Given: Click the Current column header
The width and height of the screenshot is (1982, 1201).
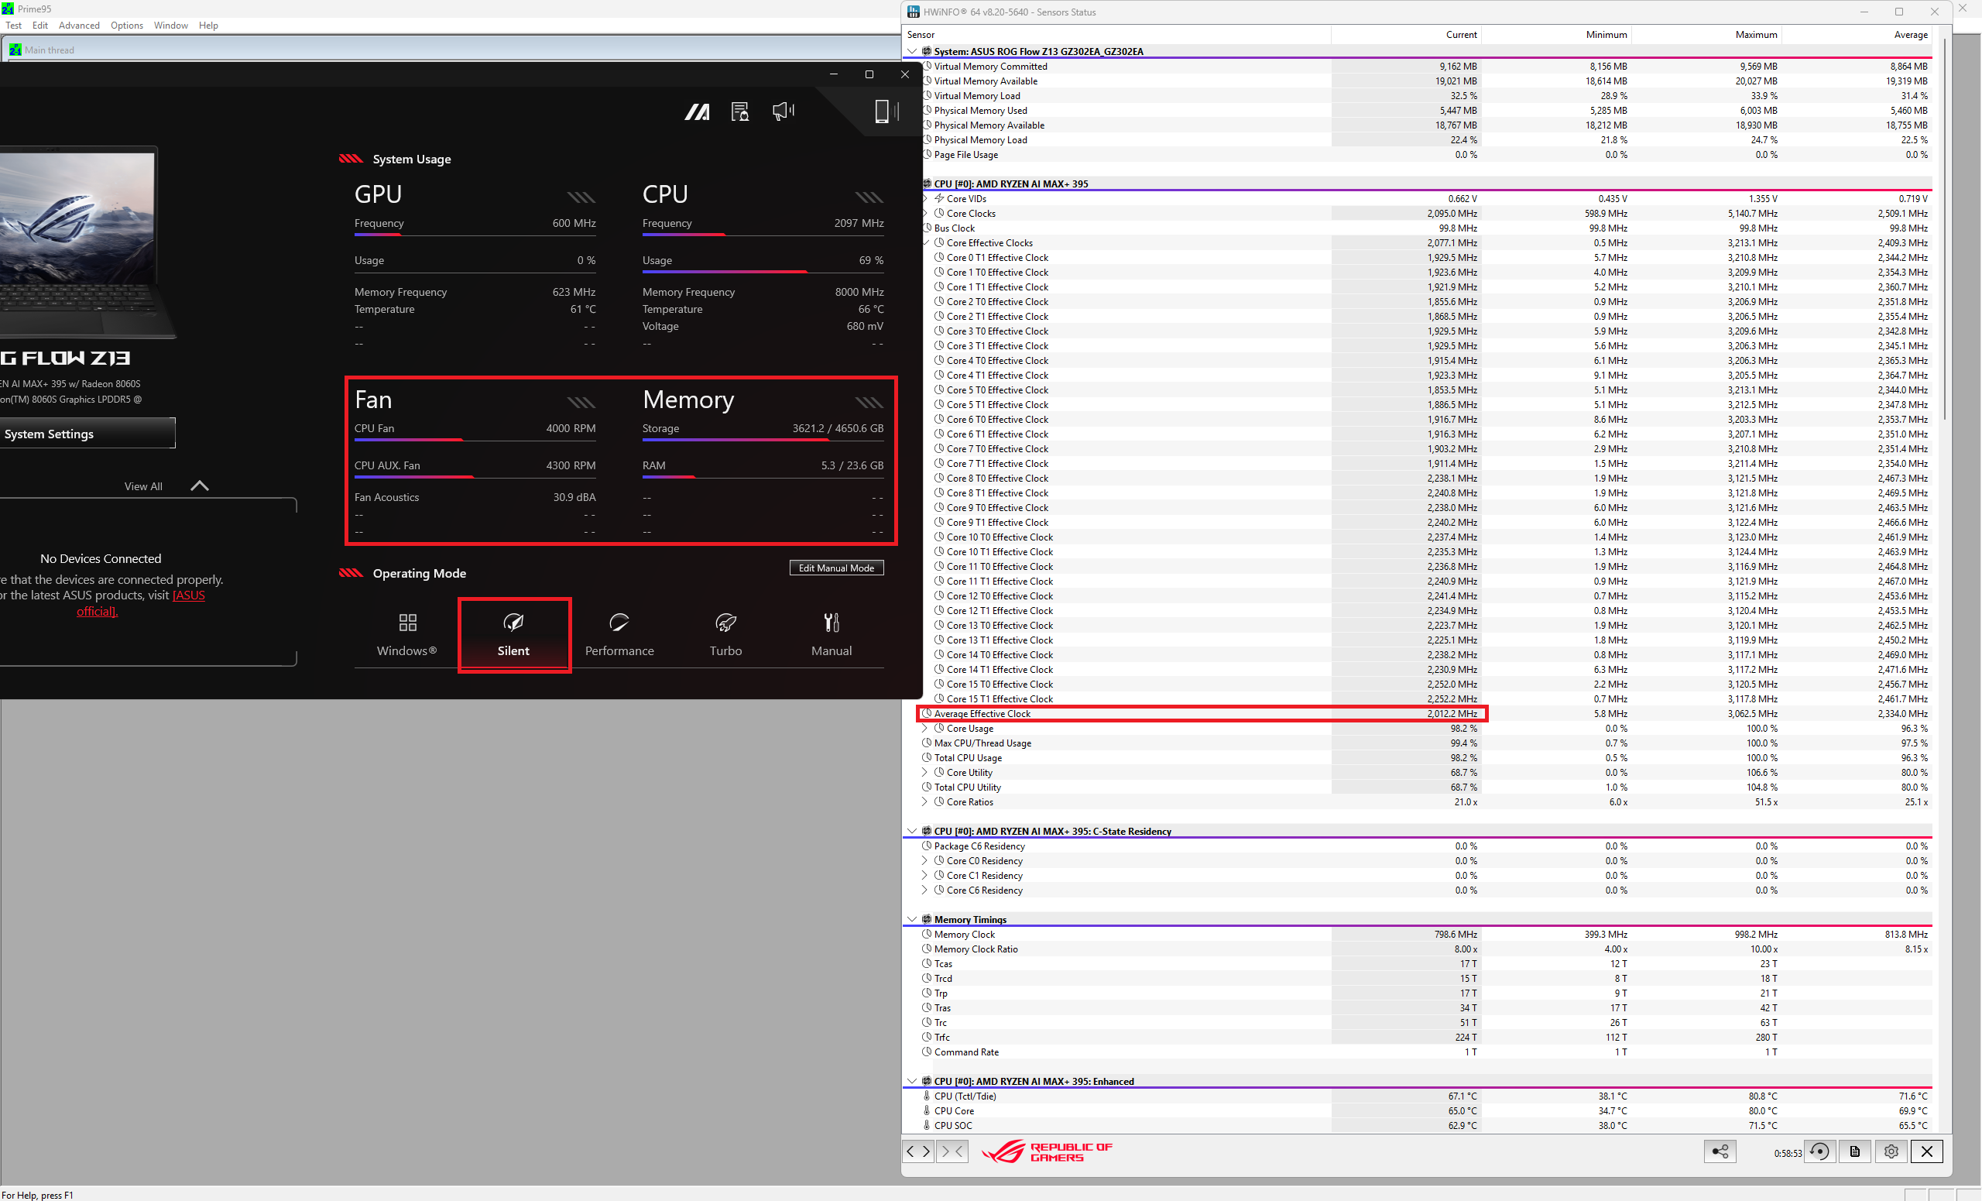Looking at the screenshot, I should pyautogui.click(x=1405, y=35).
